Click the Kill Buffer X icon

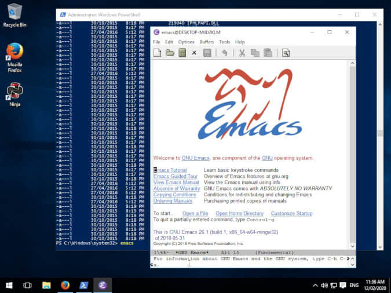click(x=194, y=53)
